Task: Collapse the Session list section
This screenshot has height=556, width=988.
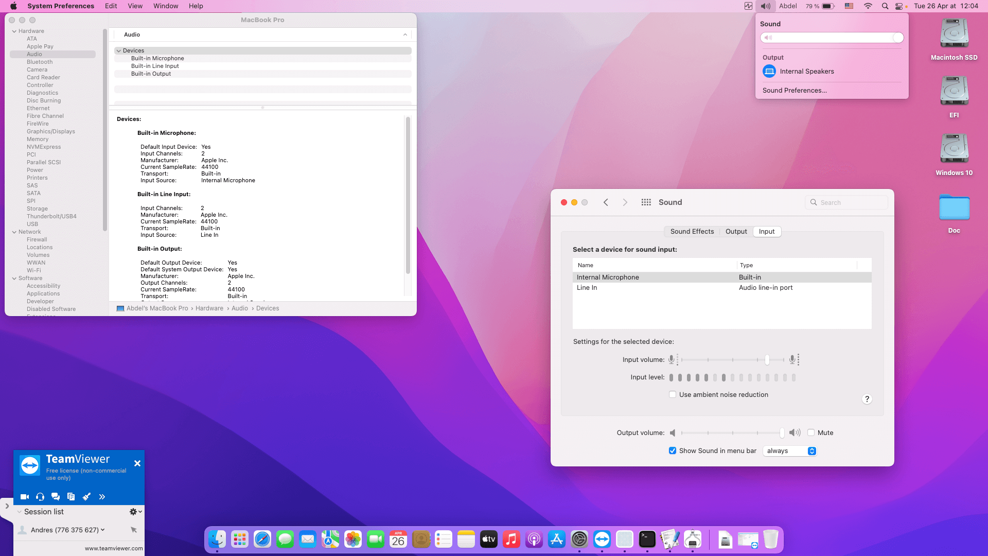Action: coord(19,512)
